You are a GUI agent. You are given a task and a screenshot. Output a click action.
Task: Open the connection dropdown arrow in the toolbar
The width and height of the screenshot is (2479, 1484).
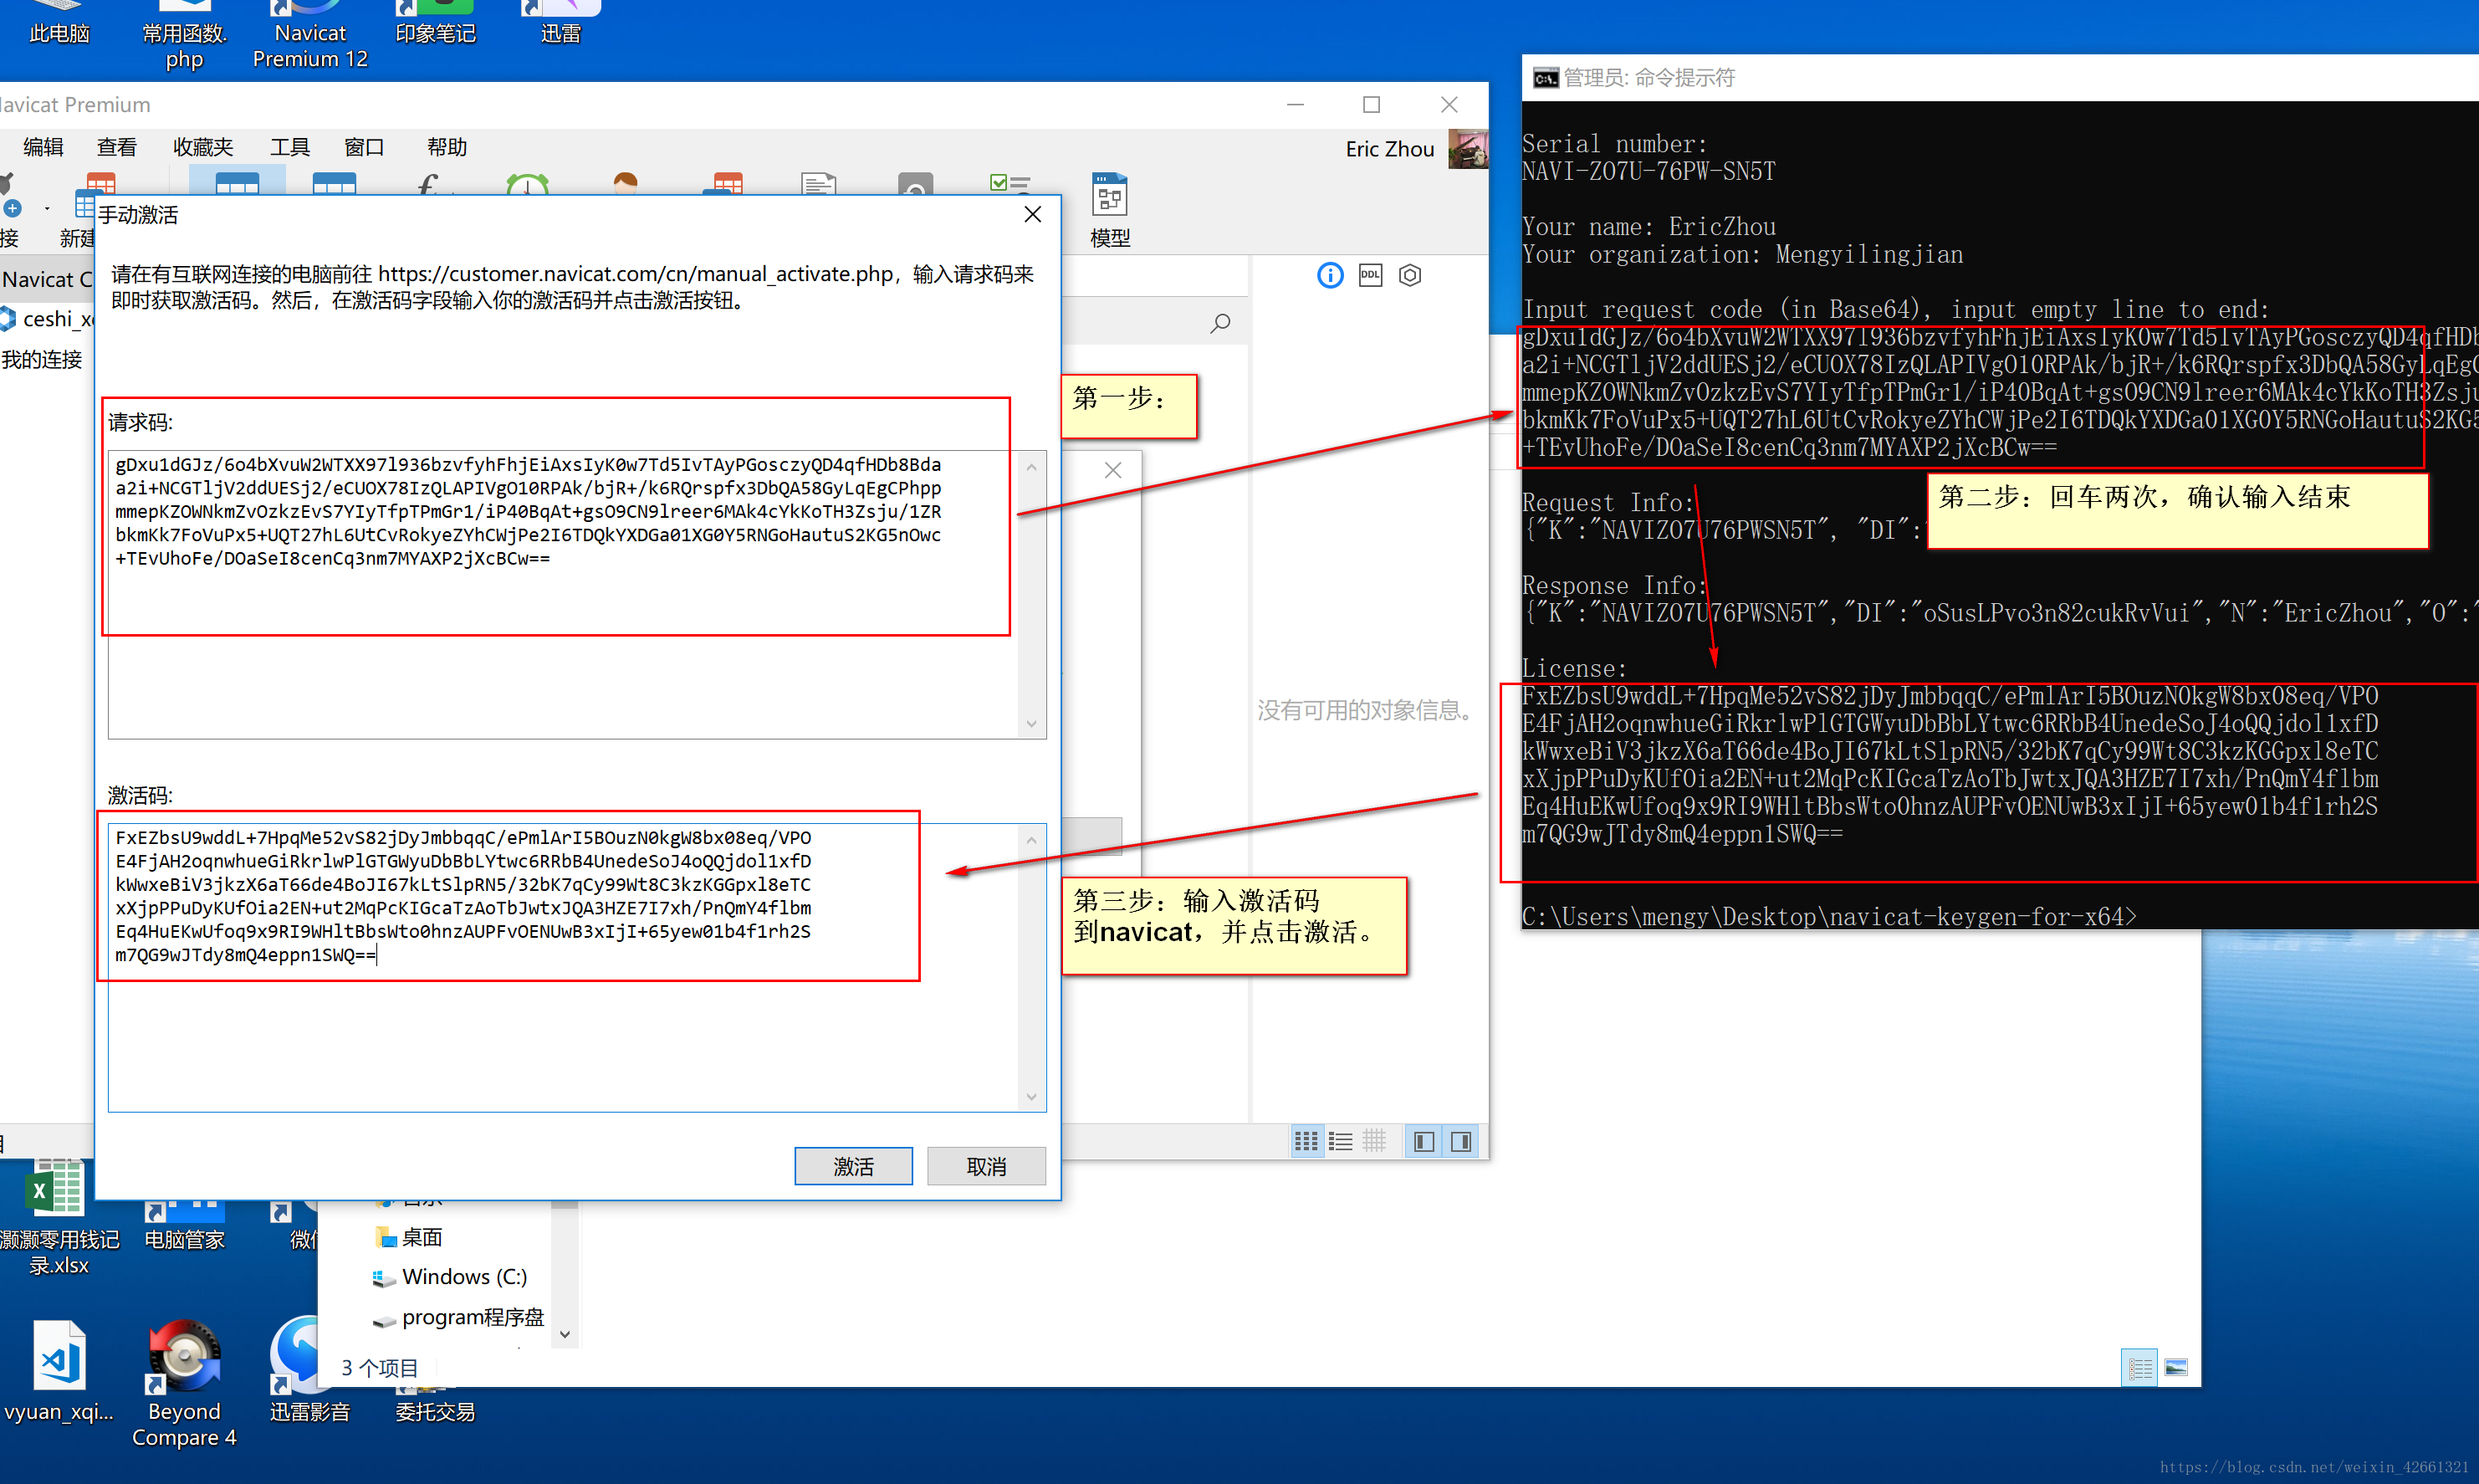pyautogui.click(x=46, y=209)
